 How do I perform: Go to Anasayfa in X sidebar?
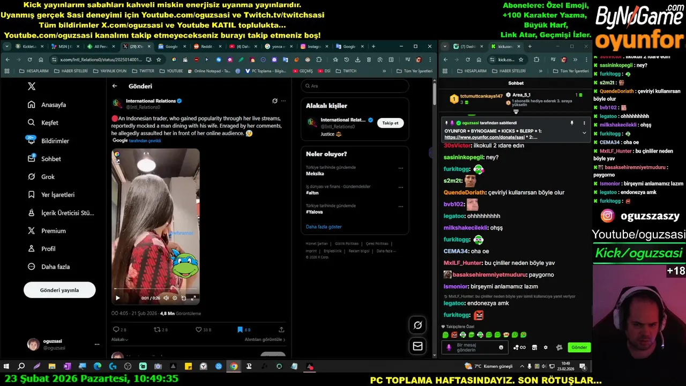pos(47,105)
